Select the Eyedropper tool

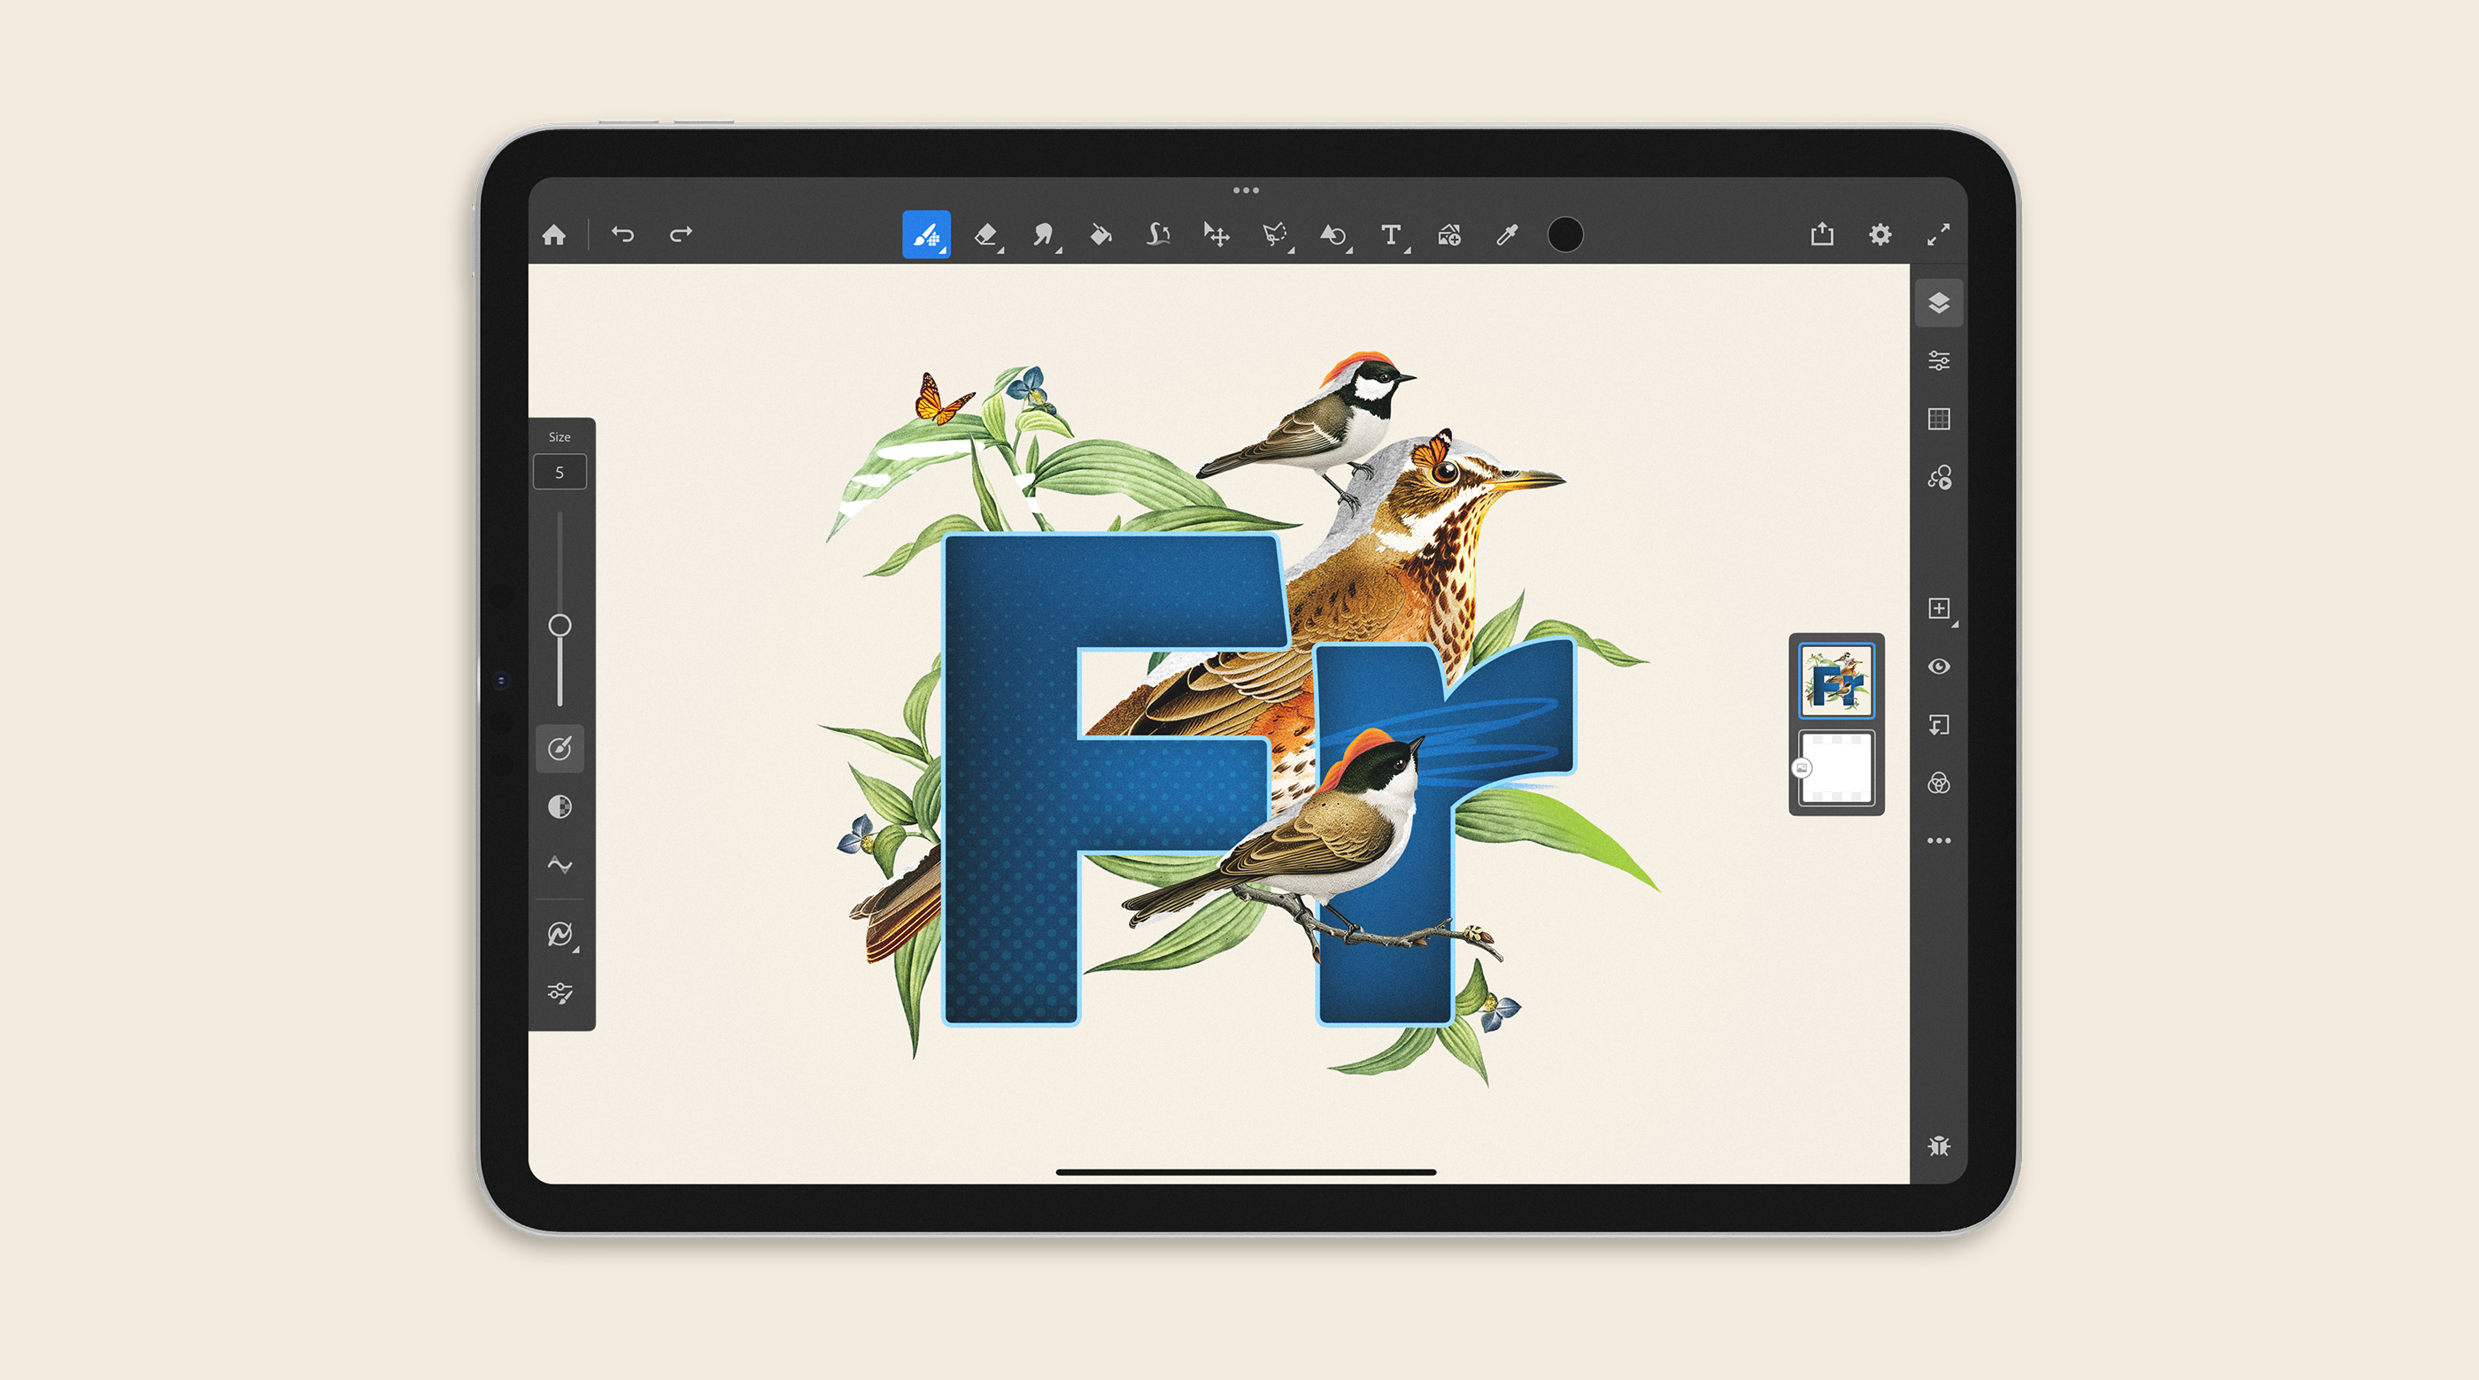[x=1507, y=235]
